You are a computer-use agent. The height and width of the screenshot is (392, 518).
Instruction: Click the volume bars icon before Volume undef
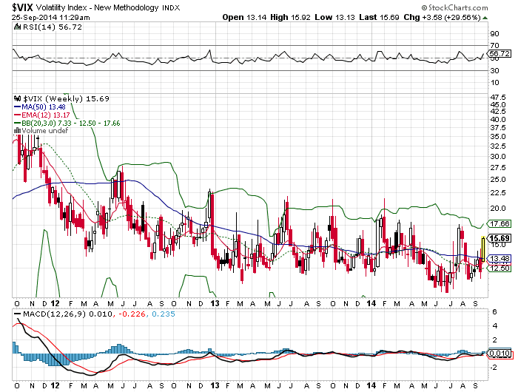(17, 131)
